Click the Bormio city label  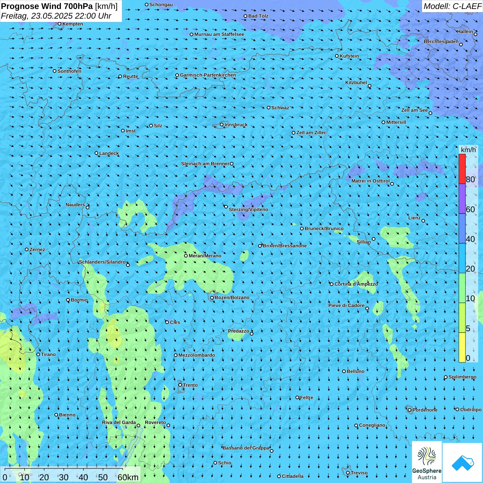pyautogui.click(x=79, y=300)
